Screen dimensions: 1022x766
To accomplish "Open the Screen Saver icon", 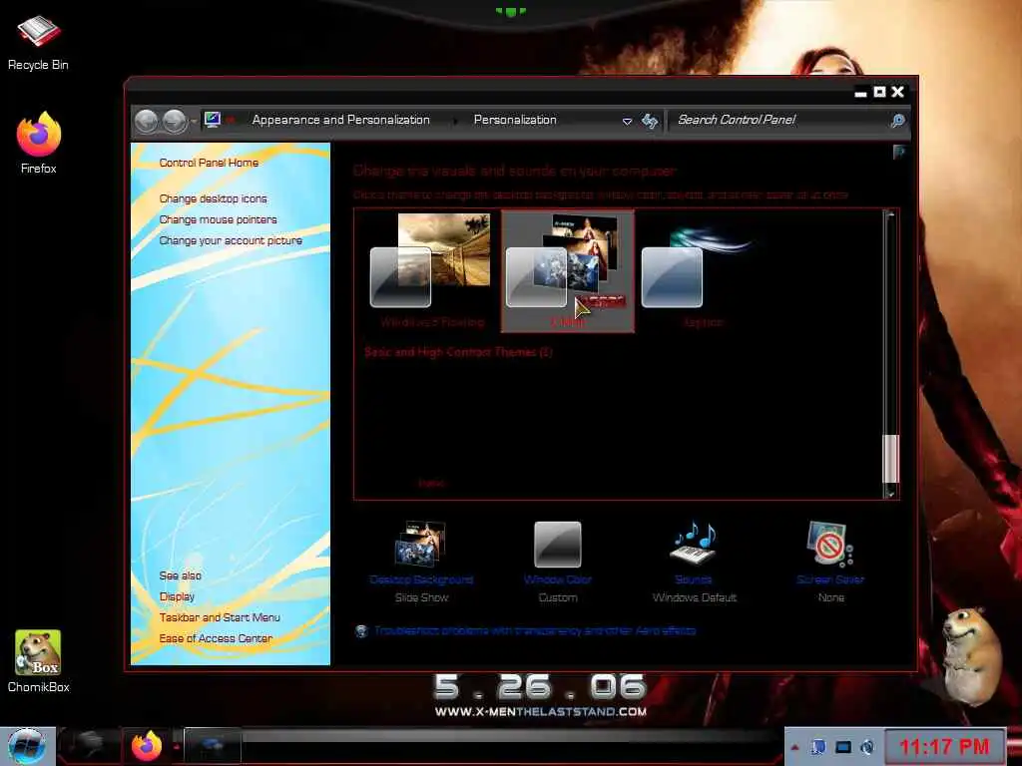I will coord(829,544).
